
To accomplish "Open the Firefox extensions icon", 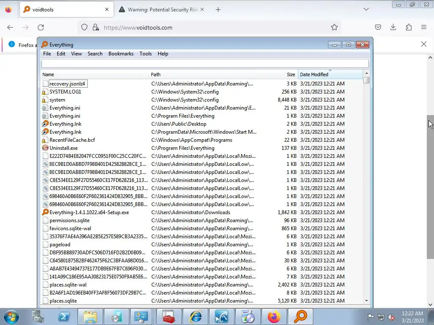I will 409,27.
